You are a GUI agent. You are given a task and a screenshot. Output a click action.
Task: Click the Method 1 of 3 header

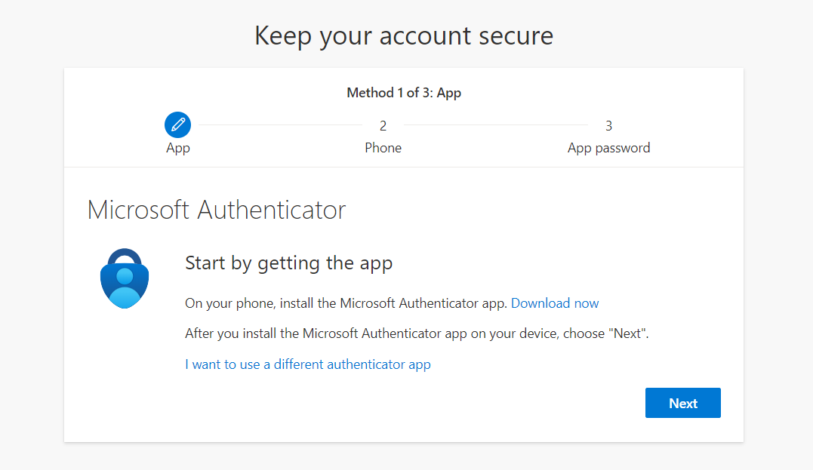tap(404, 92)
